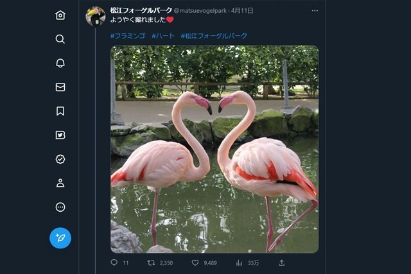Share the tweet via share icon
Image resolution: width=411 pixels, height=274 pixels.
[281, 262]
